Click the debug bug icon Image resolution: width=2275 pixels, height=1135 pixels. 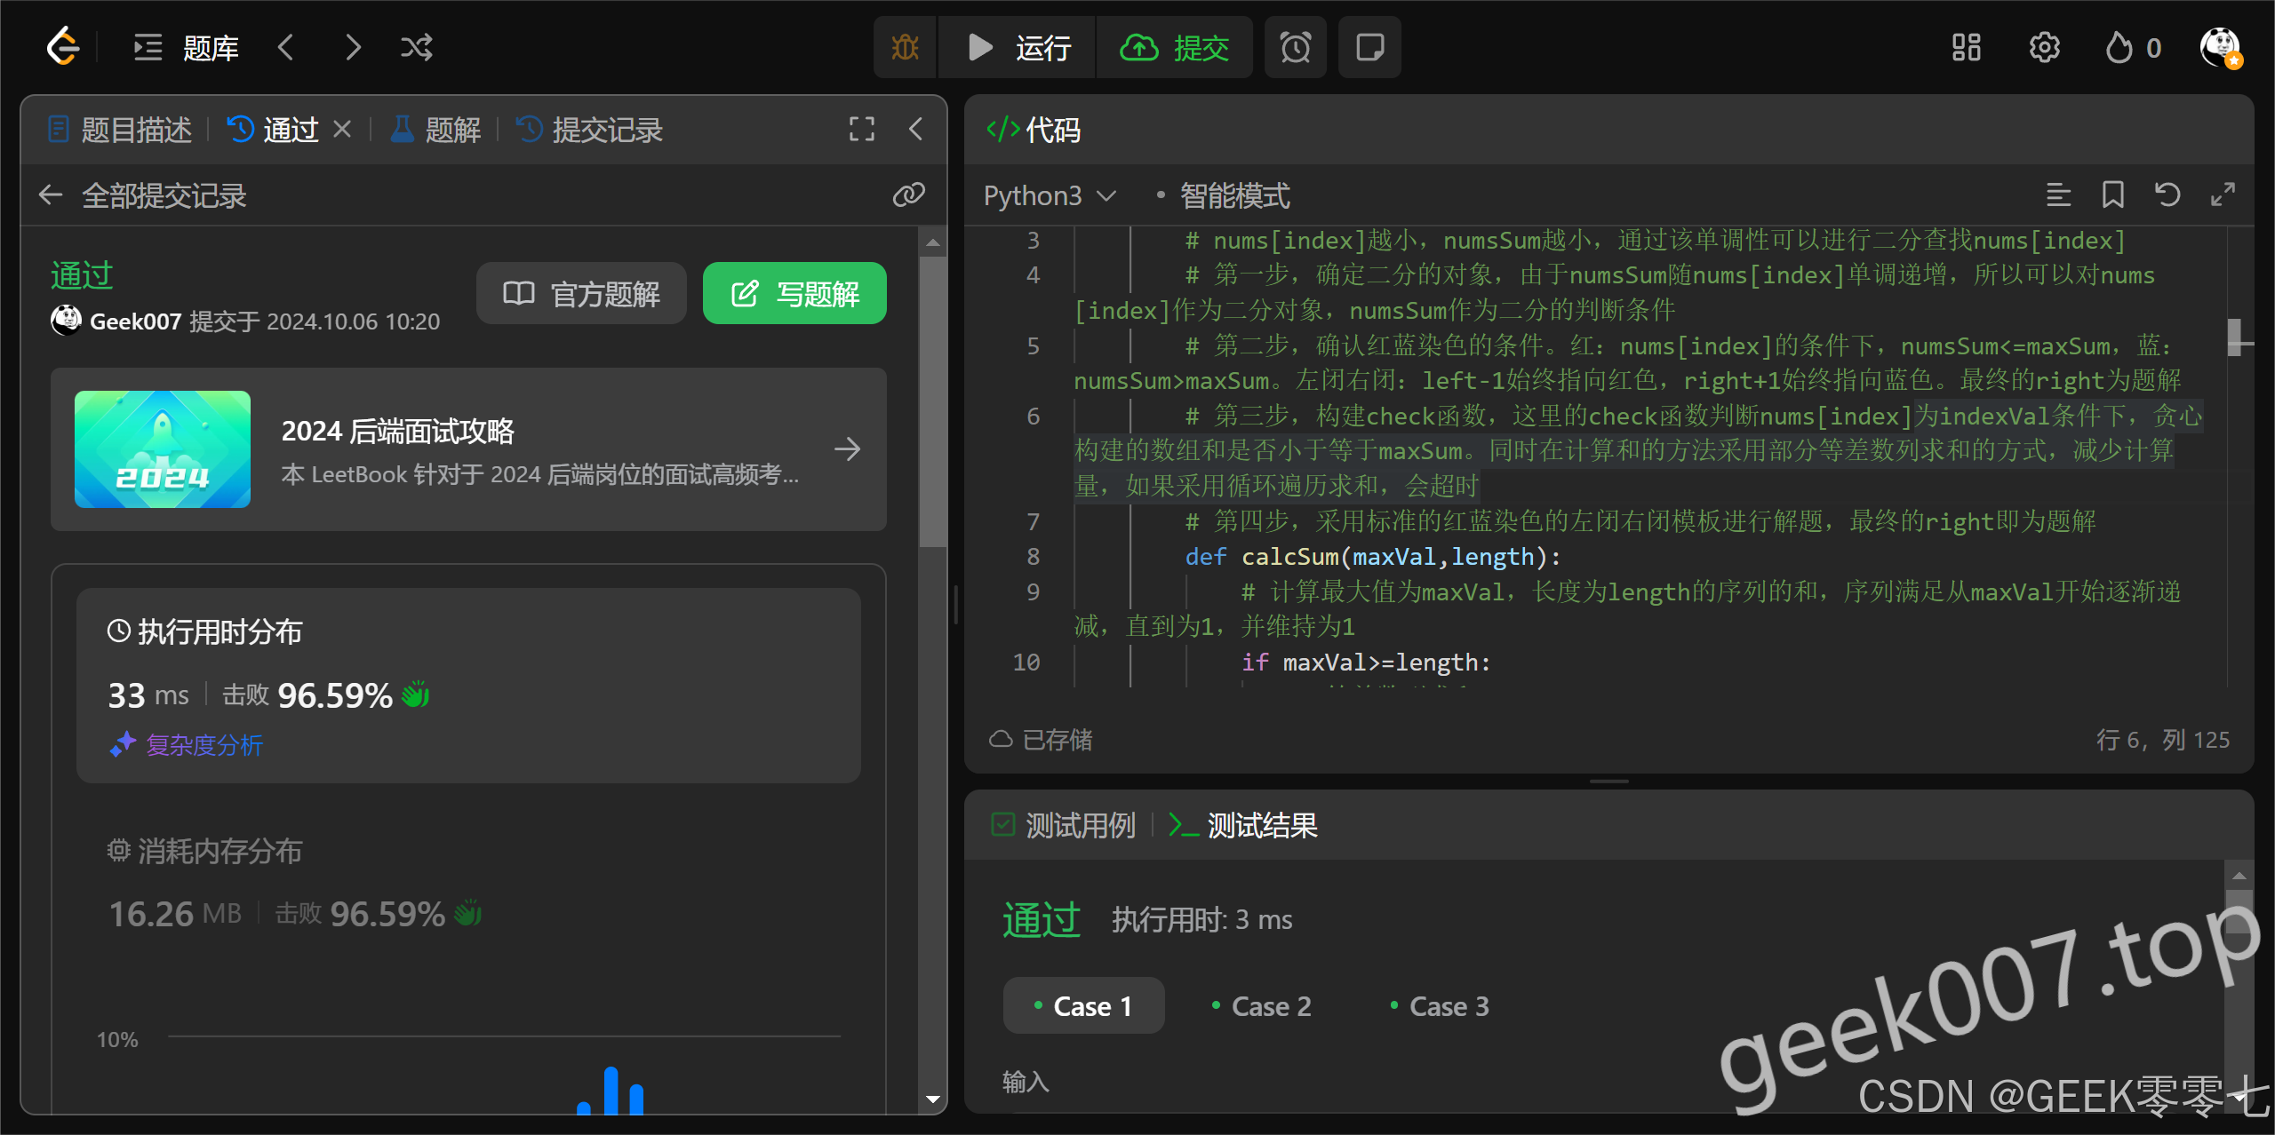click(x=905, y=47)
